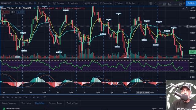
Task: Click the 18.4000 price scale label
Action: click(x=193, y=40)
